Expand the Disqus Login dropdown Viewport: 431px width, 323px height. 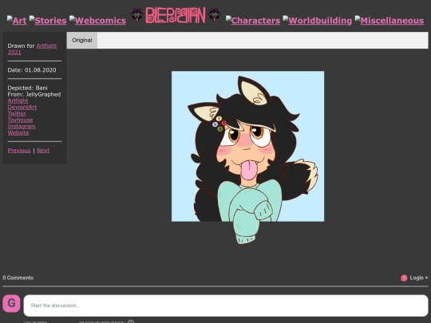click(x=419, y=278)
